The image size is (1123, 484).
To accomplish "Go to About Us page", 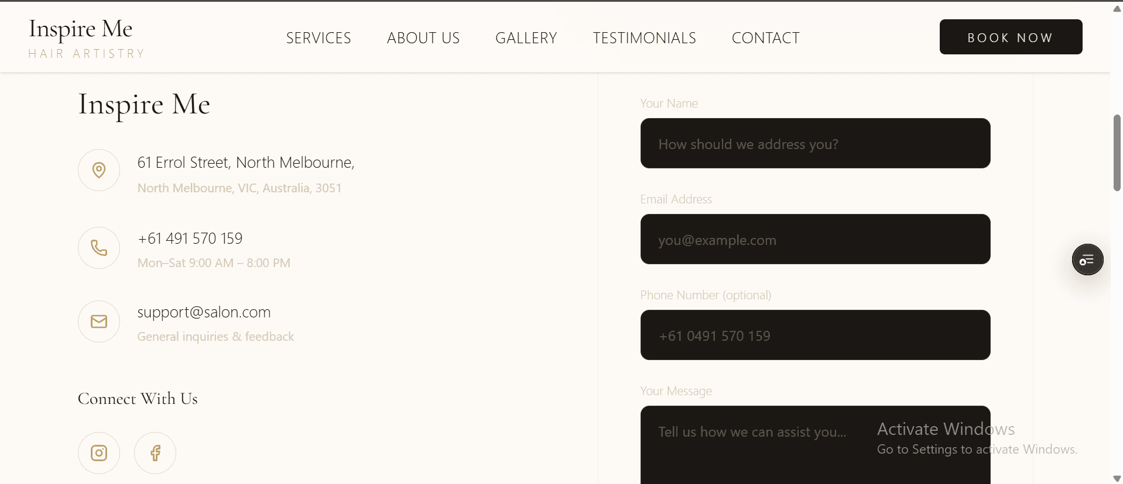I will (423, 38).
